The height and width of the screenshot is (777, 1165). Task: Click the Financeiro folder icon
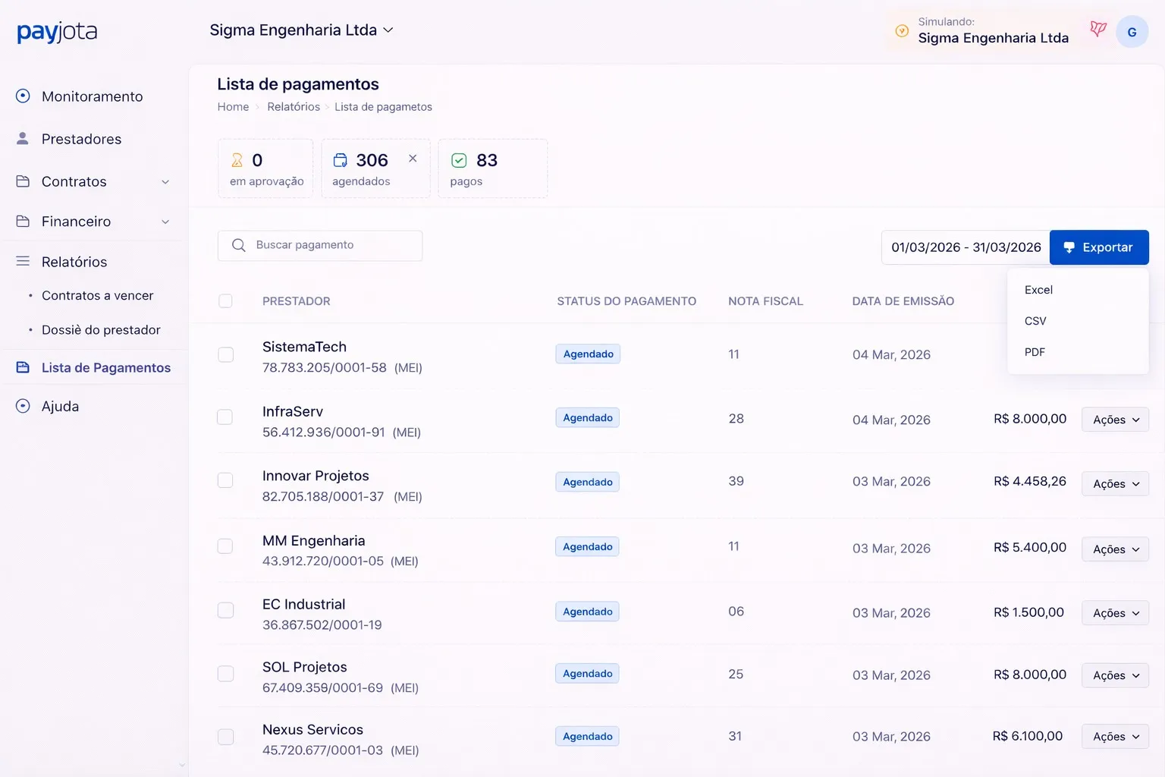pyautogui.click(x=23, y=221)
